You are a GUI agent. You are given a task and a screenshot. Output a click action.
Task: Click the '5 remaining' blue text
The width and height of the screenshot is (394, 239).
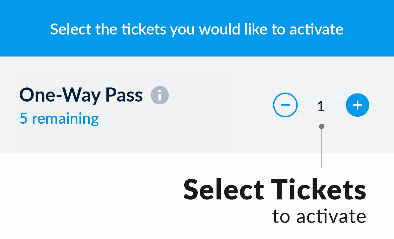[x=59, y=118]
